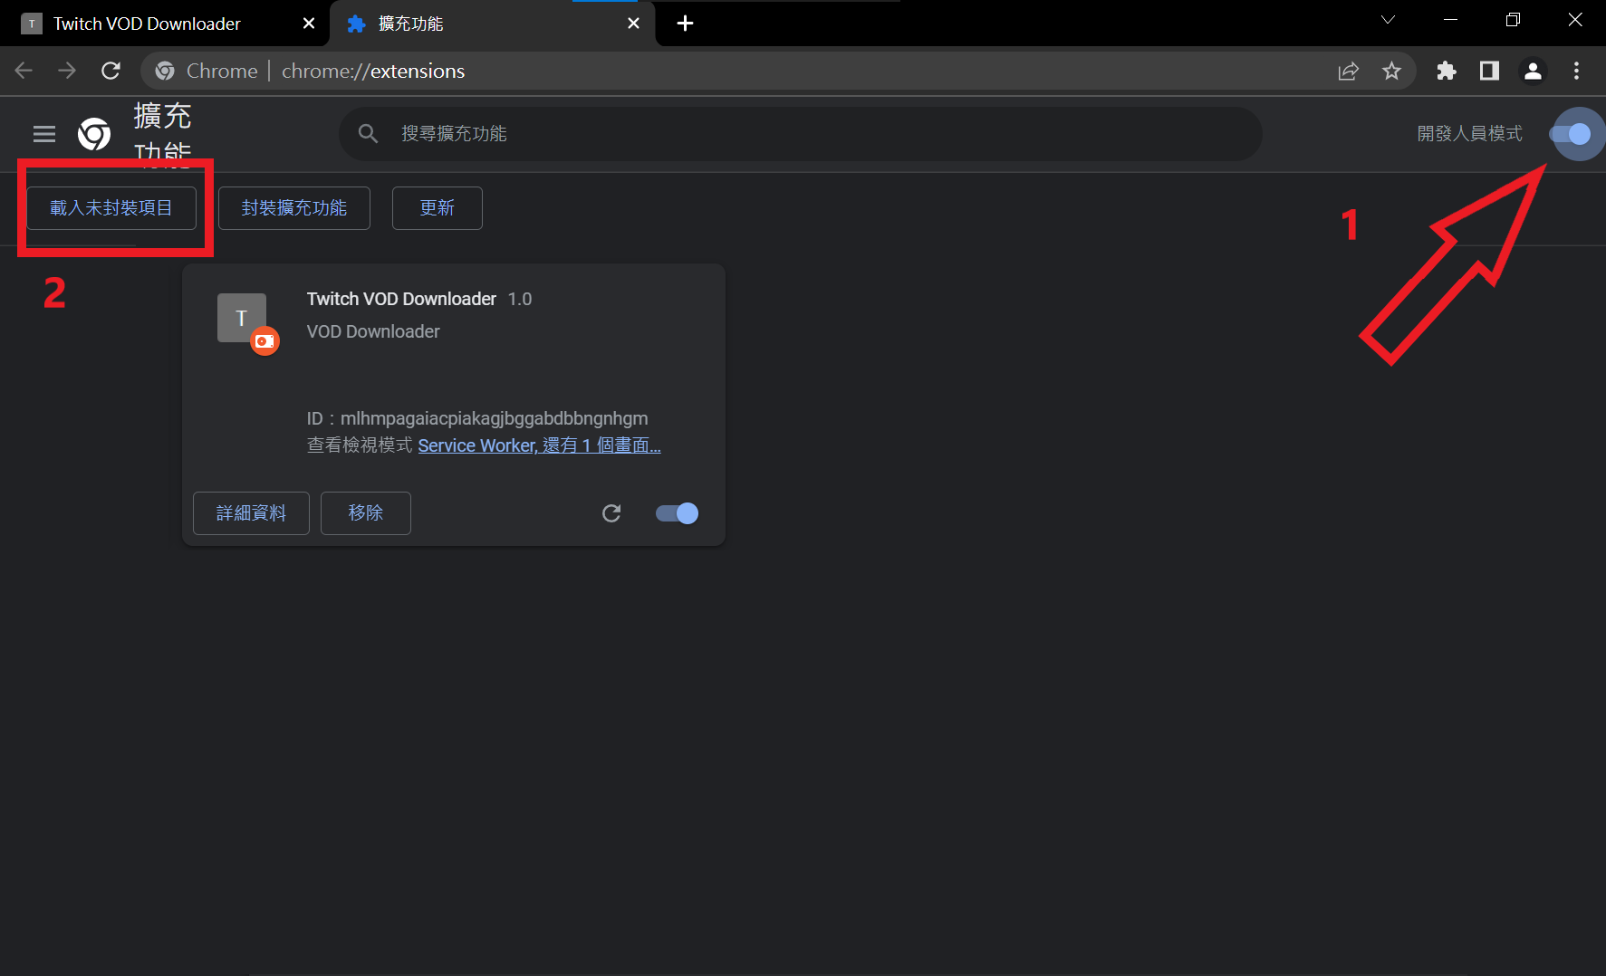The height and width of the screenshot is (976, 1606).
Task: Close the 擴充功能 tab
Action: tap(633, 24)
